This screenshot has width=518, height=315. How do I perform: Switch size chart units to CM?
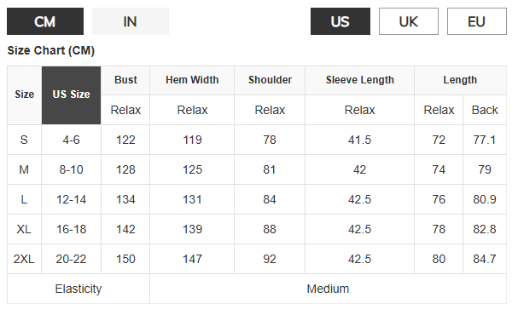[45, 21]
